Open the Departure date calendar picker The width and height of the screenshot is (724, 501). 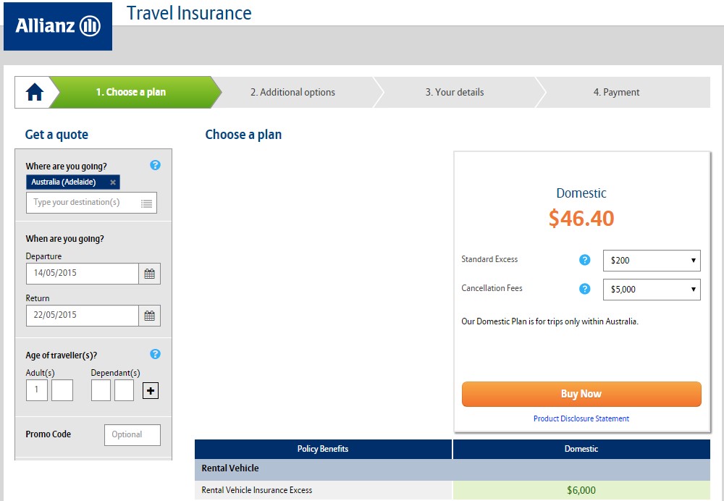tap(149, 274)
